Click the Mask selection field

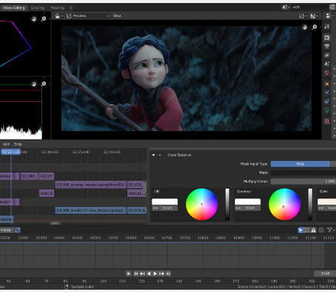(x=303, y=172)
